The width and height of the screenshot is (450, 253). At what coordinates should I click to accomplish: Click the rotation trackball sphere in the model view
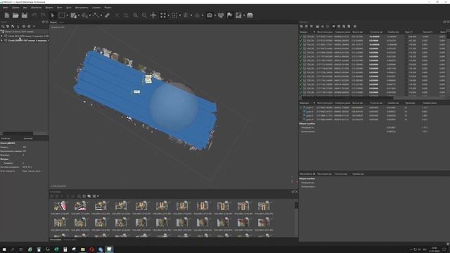(174, 106)
